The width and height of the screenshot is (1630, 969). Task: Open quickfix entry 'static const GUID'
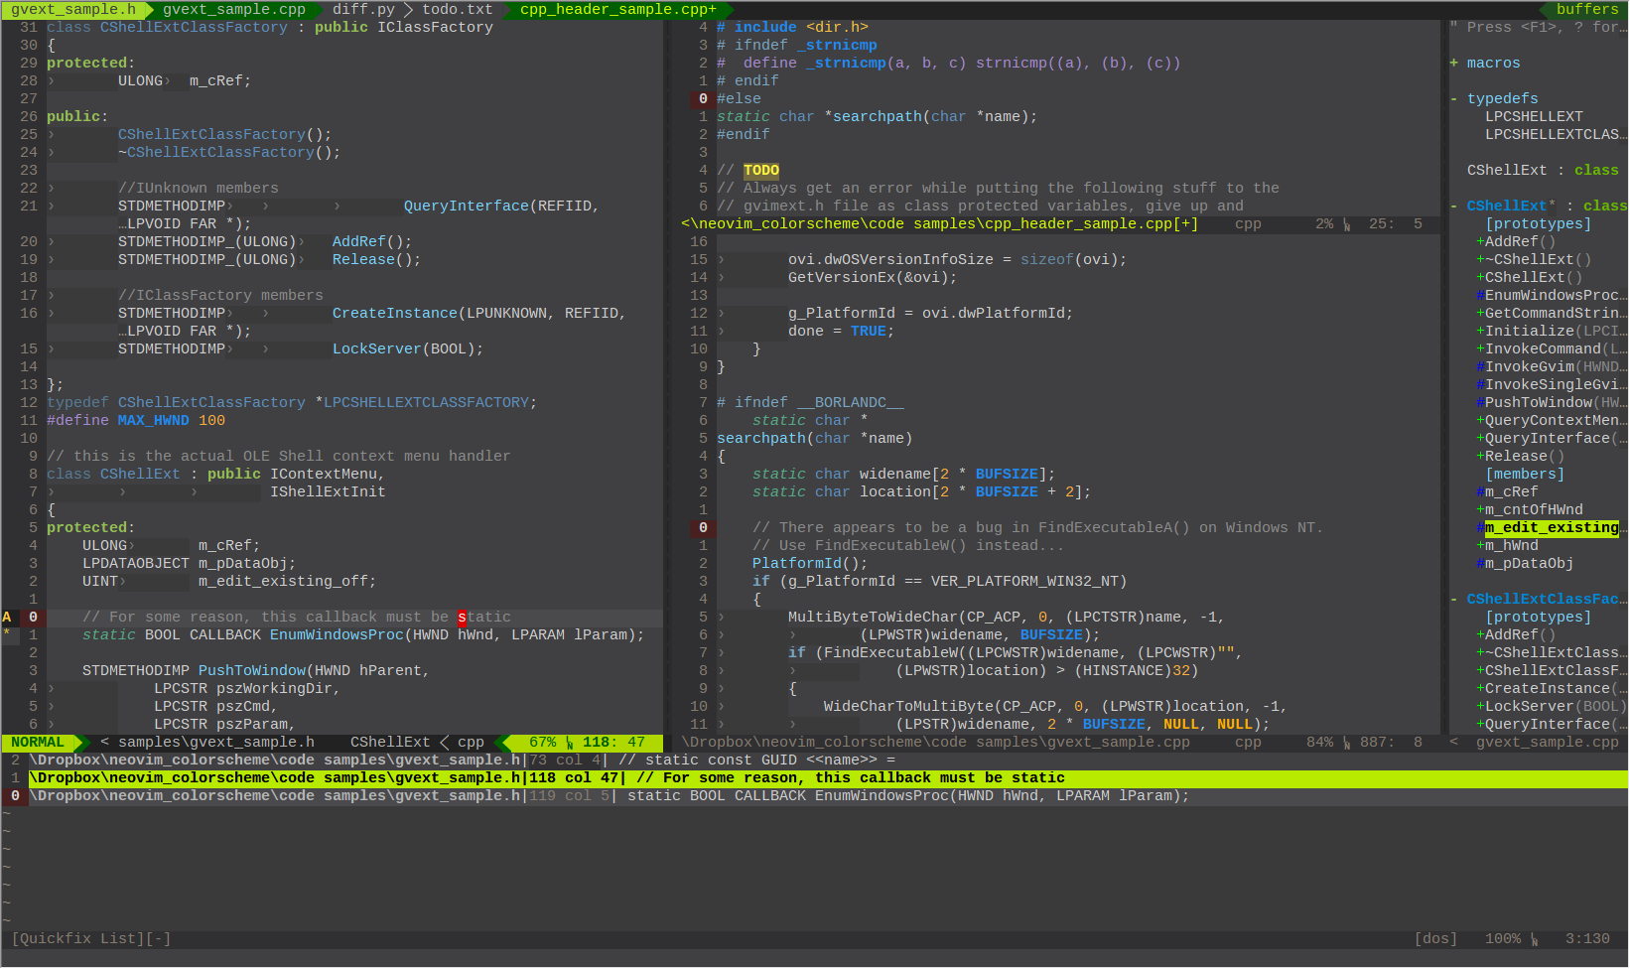tap(596, 761)
